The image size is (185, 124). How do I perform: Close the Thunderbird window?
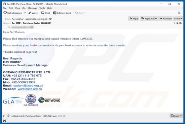[179, 4]
